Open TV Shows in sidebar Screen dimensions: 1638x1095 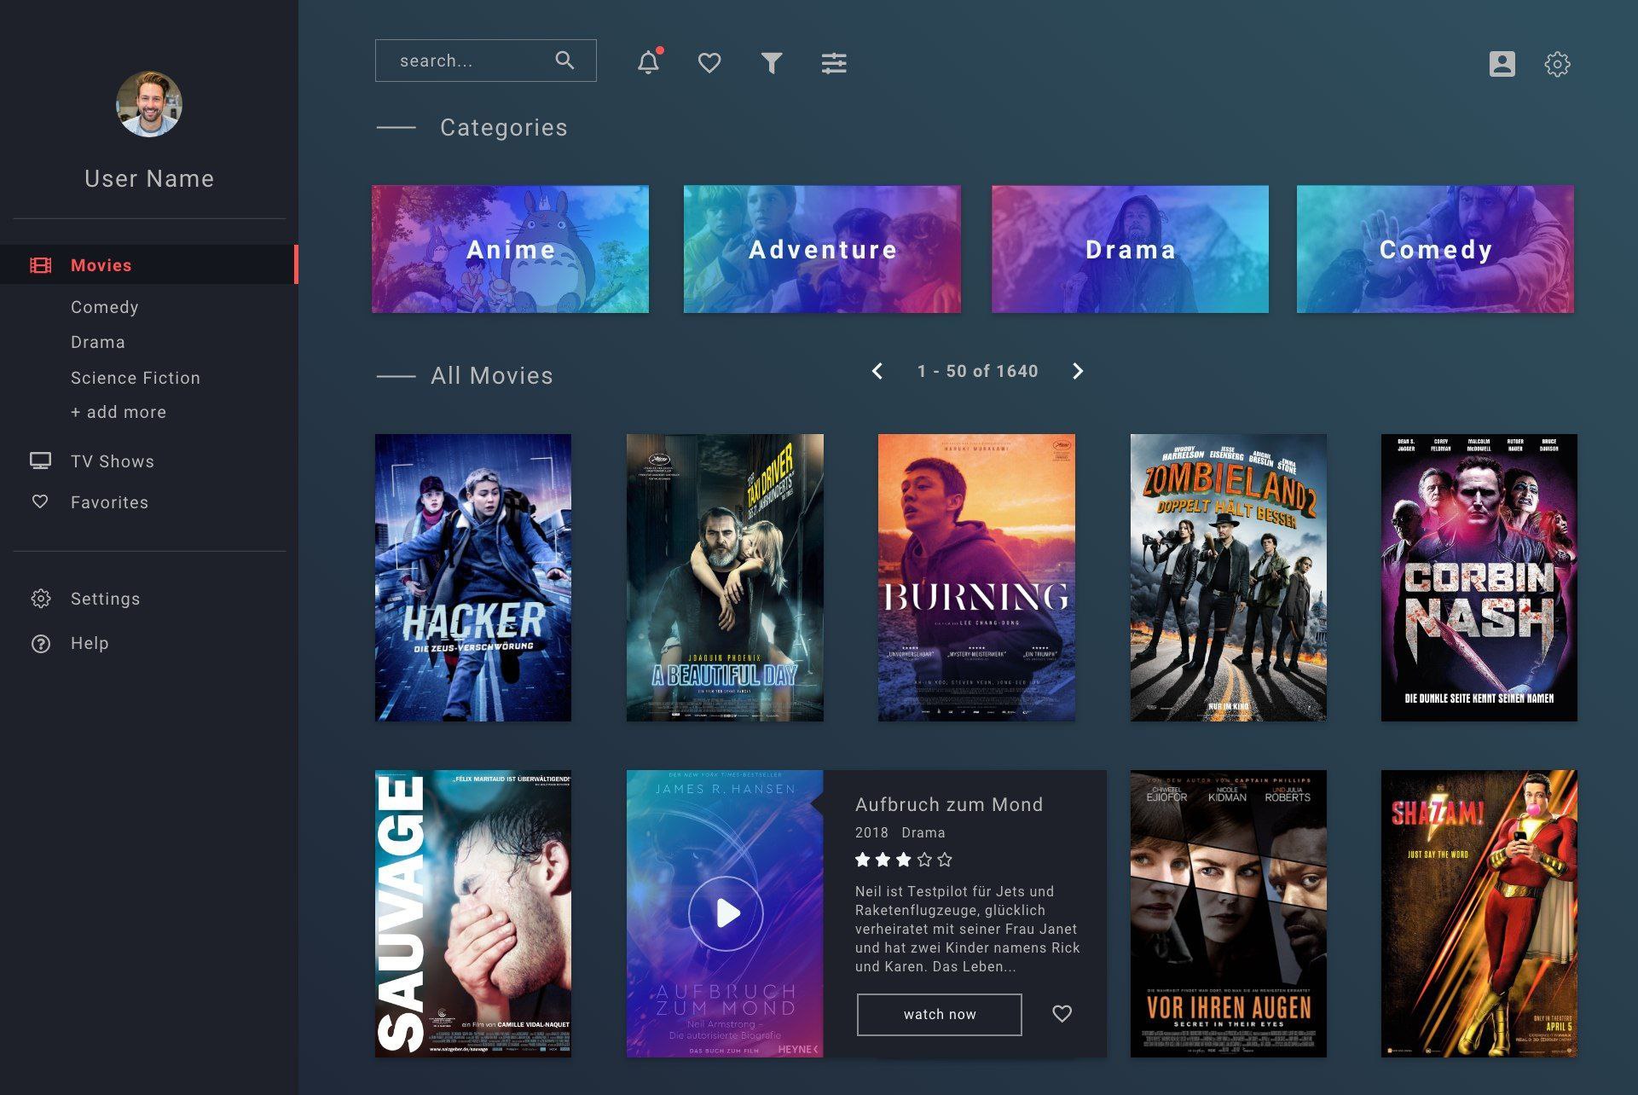point(113,461)
